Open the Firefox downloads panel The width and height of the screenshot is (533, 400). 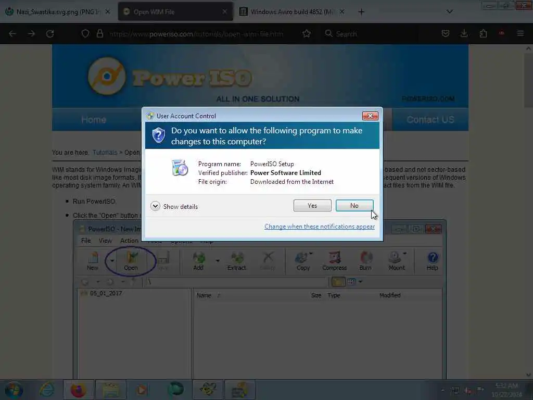[464, 33]
